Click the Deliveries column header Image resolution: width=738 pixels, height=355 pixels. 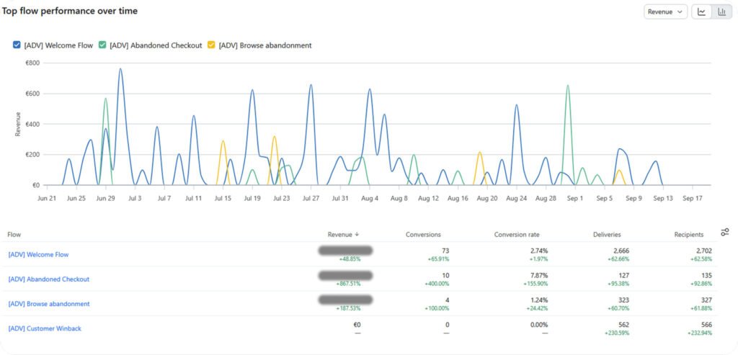click(607, 234)
